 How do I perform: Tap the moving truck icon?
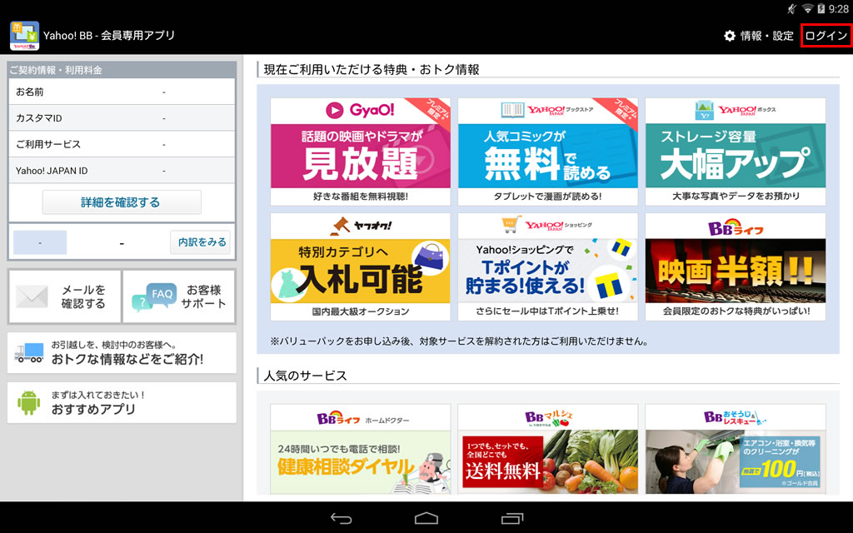pos(29,353)
